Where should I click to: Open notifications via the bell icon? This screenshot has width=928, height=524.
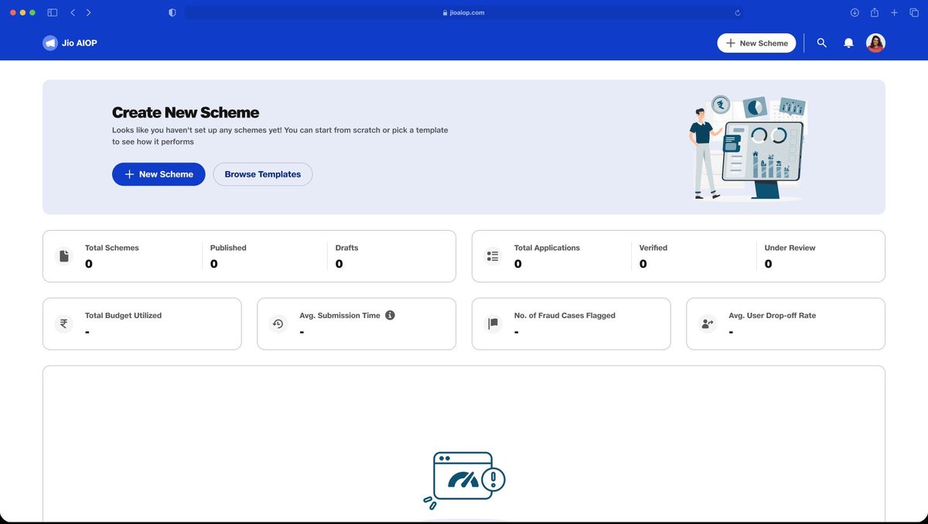(848, 43)
